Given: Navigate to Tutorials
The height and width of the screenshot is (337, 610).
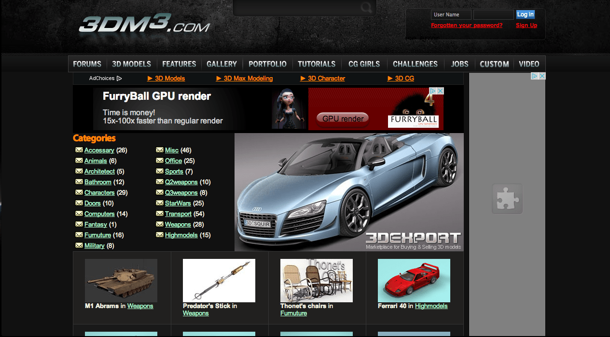Looking at the screenshot, I should tap(317, 64).
